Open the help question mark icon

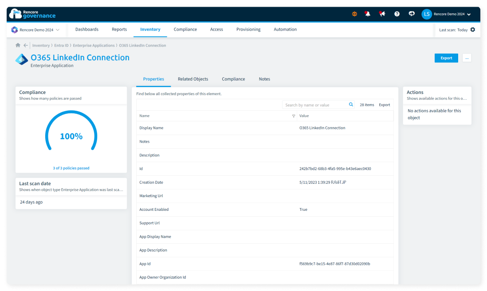[397, 14]
